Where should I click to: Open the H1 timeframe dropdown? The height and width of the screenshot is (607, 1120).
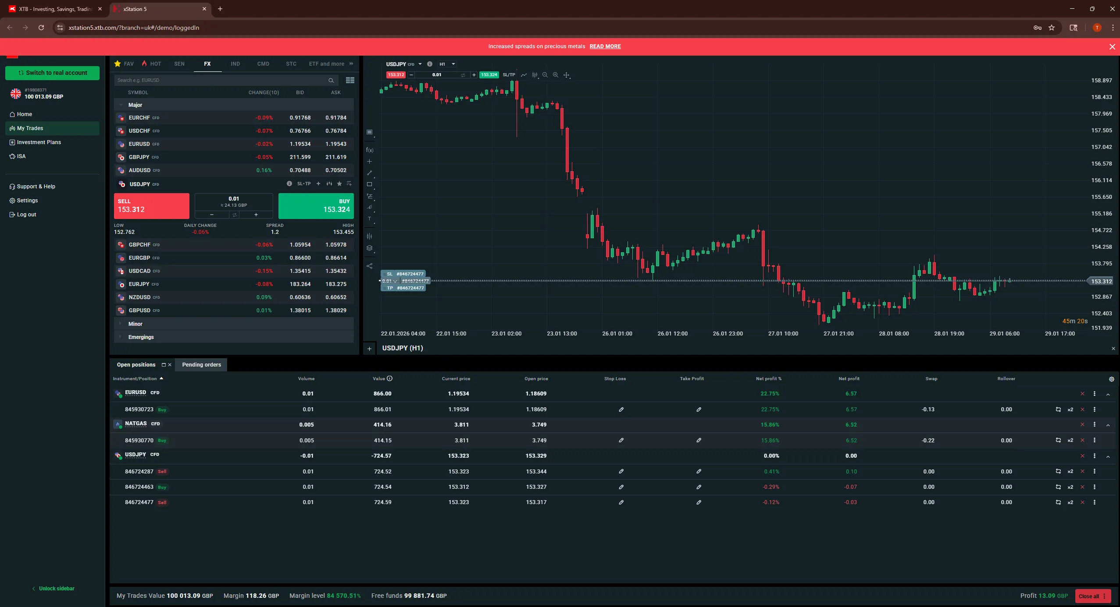coord(447,64)
